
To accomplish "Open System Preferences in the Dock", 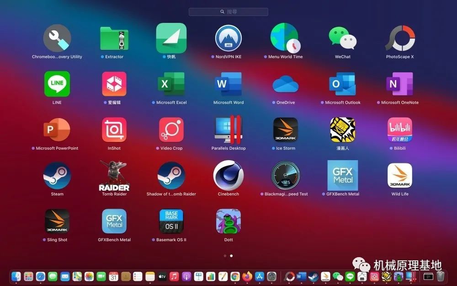I will click(271, 276).
